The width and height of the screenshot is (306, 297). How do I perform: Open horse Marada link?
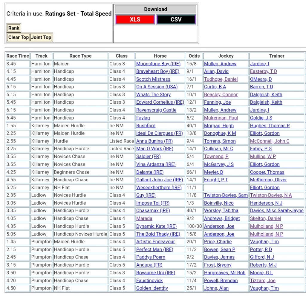144,218
